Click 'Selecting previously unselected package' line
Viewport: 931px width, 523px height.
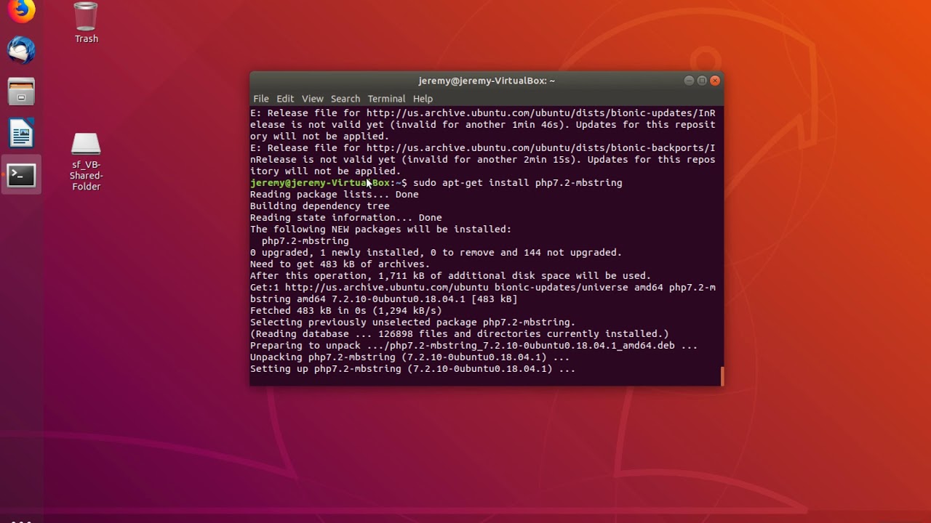tap(413, 323)
